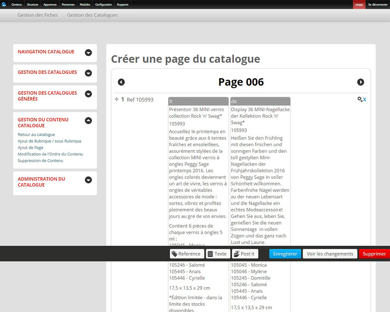Click the French title Présentoir 36 MINI vernis
The width and height of the screenshot is (390, 312).
196,113
